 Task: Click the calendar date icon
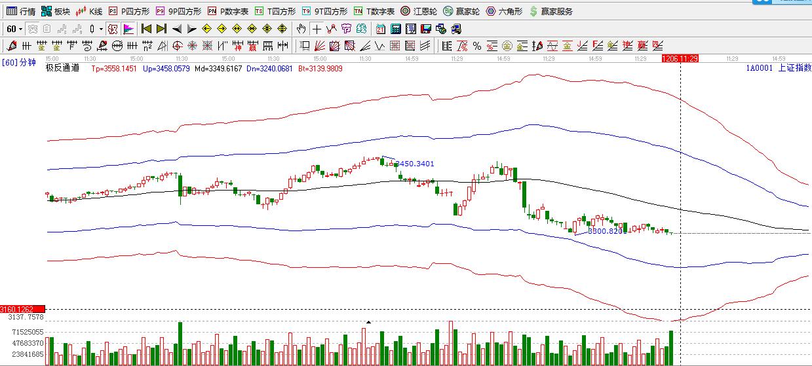click(381, 29)
